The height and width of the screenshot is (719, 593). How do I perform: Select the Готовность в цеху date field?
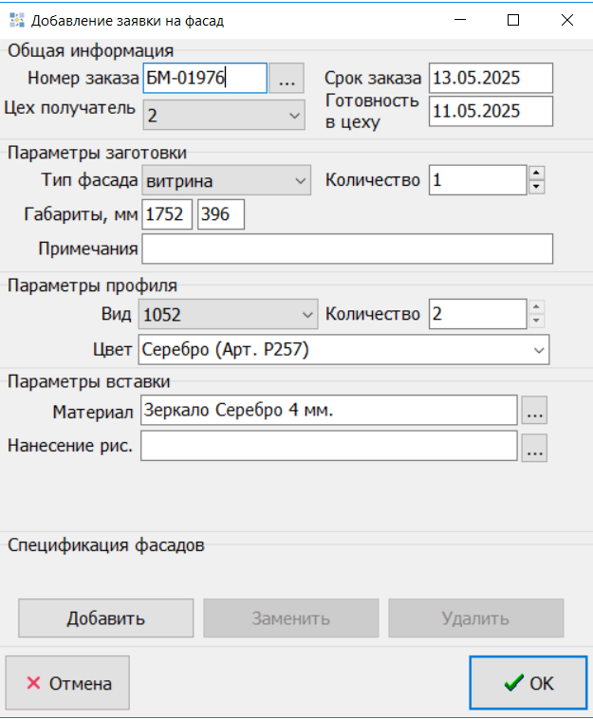490,111
